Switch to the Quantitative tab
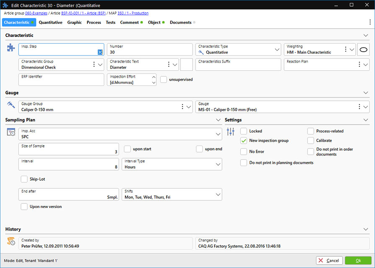The height and width of the screenshot is (268, 375). pyautogui.click(x=51, y=22)
